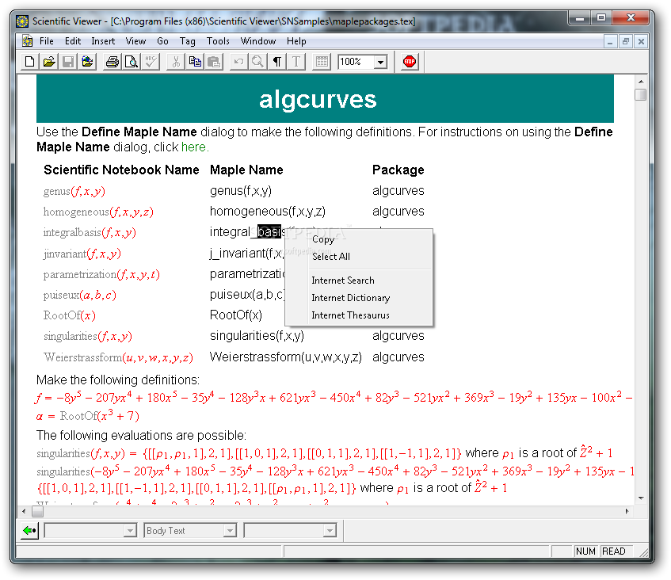Click the Print icon in toolbar
Viewport: 671px width, 580px height.
tap(112, 62)
